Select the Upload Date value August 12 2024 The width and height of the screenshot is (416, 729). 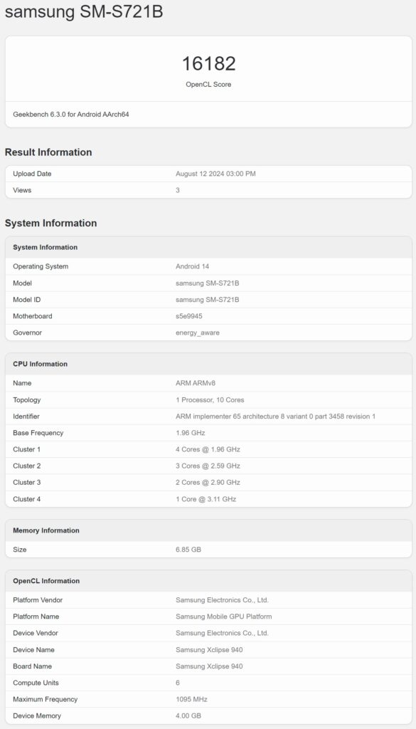point(215,174)
